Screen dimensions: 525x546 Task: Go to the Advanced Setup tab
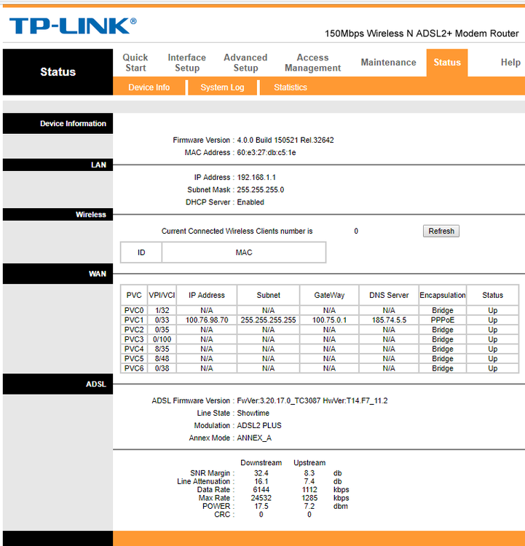(245, 63)
